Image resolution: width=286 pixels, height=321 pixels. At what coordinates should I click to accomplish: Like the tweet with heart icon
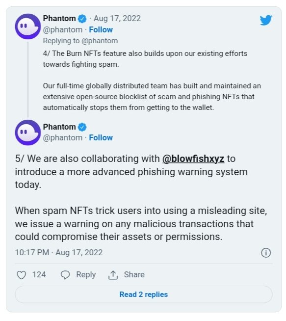(21, 275)
